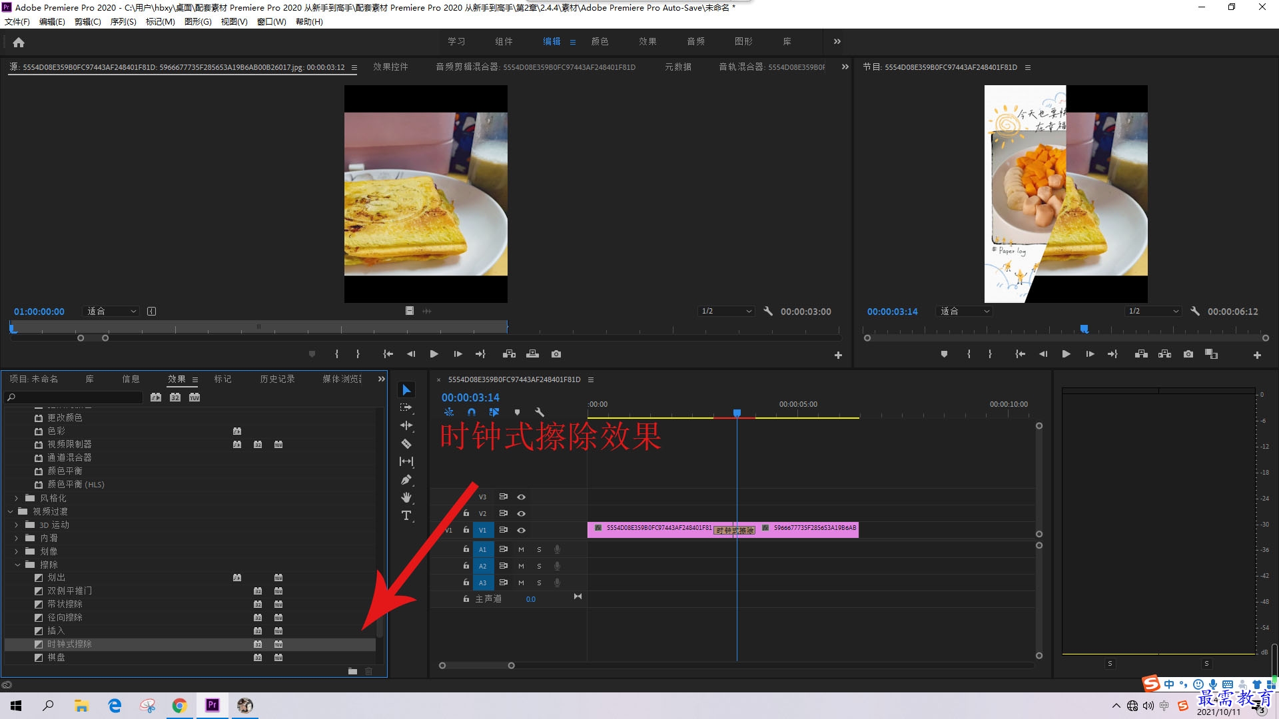Viewport: 1279px width, 719px height.
Task: Open the 序列(S) menu
Action: pos(123,22)
